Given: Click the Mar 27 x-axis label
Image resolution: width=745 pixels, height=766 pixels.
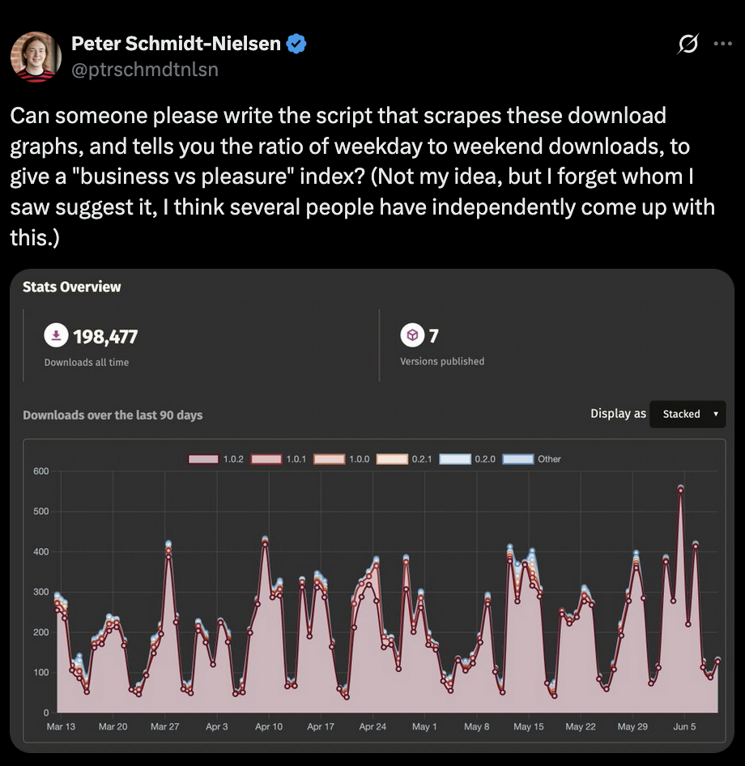Looking at the screenshot, I should pos(165,726).
